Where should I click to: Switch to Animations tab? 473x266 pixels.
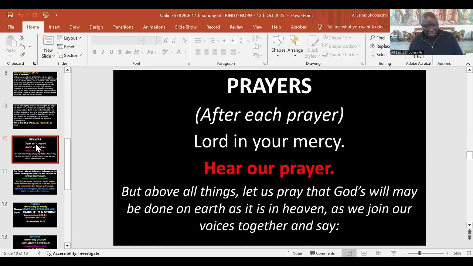click(x=154, y=27)
